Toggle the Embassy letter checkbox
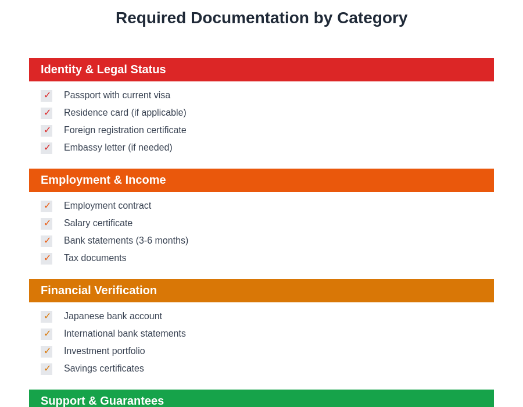Image resolution: width=523 pixels, height=407 pixels. click(46, 148)
